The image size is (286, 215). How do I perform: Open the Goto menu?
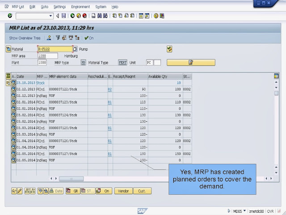tap(45, 7)
